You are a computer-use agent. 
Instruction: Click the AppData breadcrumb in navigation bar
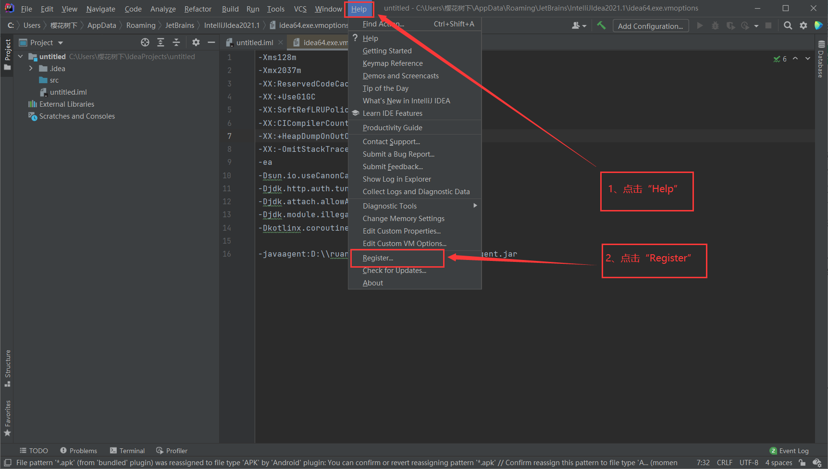click(101, 25)
